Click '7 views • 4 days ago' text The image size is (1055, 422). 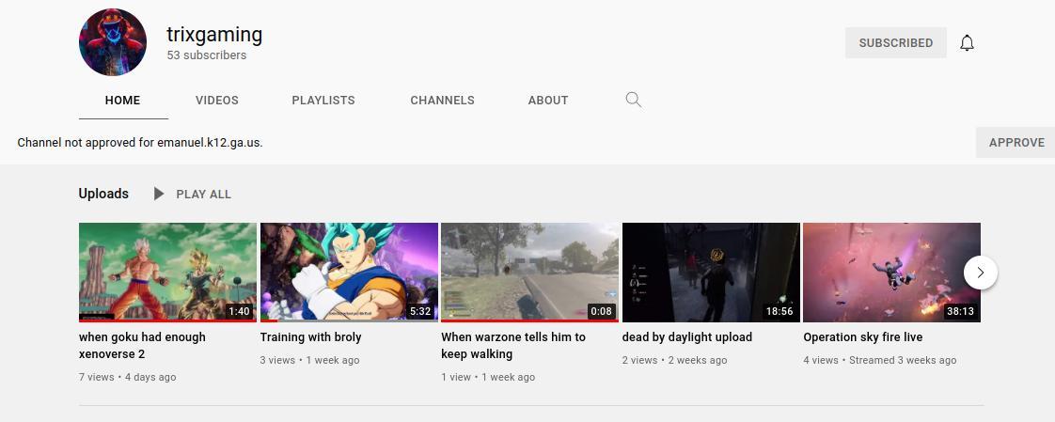[x=127, y=377]
